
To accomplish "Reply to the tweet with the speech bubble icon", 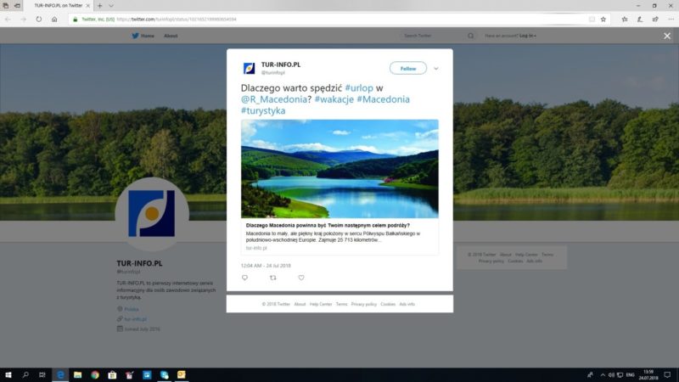I will (x=244, y=278).
